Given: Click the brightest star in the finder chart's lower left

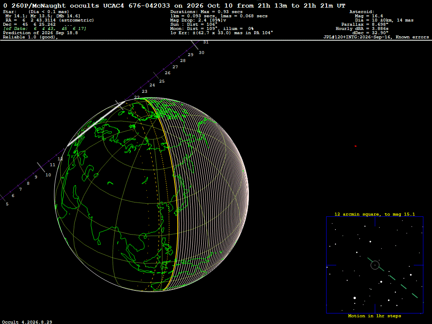Looking at the screenshot, I should point(354,298).
